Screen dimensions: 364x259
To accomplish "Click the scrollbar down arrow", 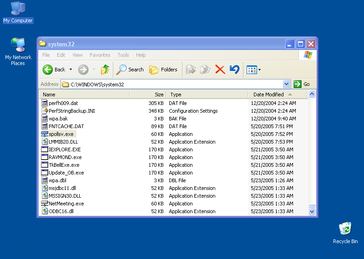I will pos(312,211).
